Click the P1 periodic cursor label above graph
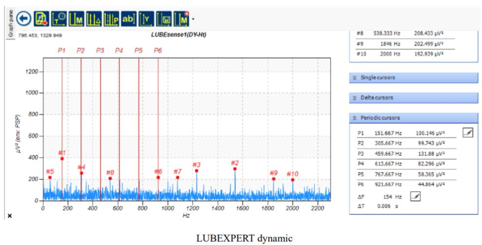The width and height of the screenshot is (482, 245). pos(62,51)
